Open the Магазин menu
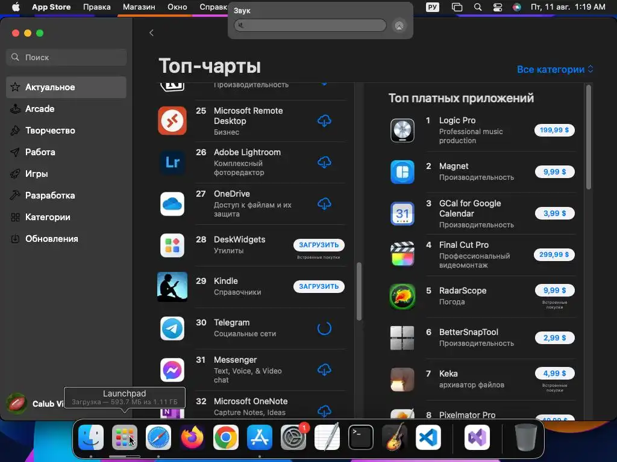 [x=139, y=7]
